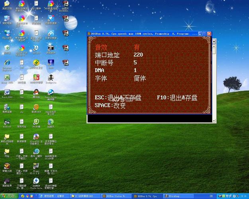Screen dimensions: 249x199
Task: Switch to UltraSnap taskbar button
Action: click(x=178, y=196)
